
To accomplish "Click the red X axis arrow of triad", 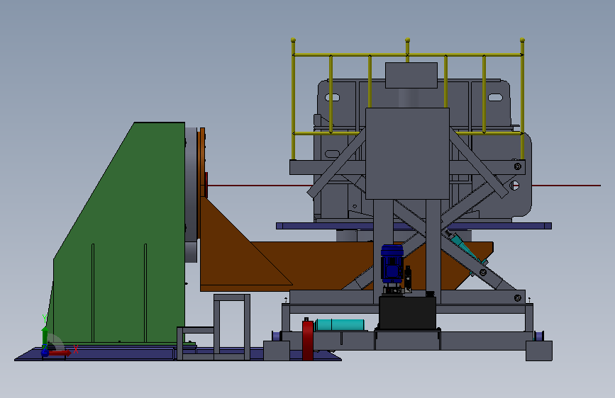I will pos(62,353).
